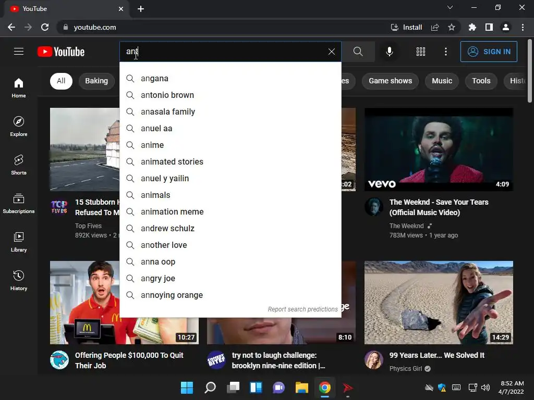
Task: Select the Game shows chip
Action: [390, 81]
